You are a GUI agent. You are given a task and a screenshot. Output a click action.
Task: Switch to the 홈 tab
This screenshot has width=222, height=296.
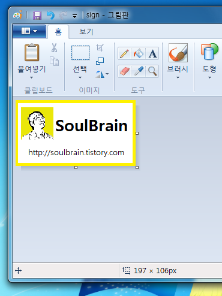pos(58,32)
